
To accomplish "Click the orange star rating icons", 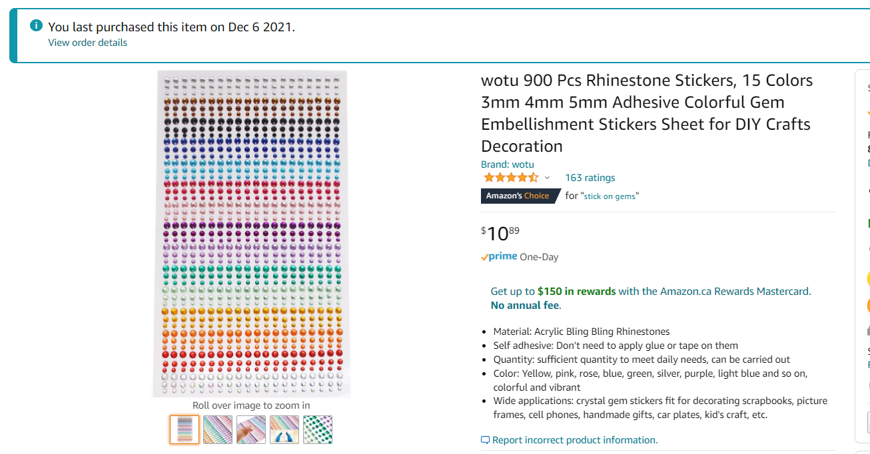I will click(511, 178).
